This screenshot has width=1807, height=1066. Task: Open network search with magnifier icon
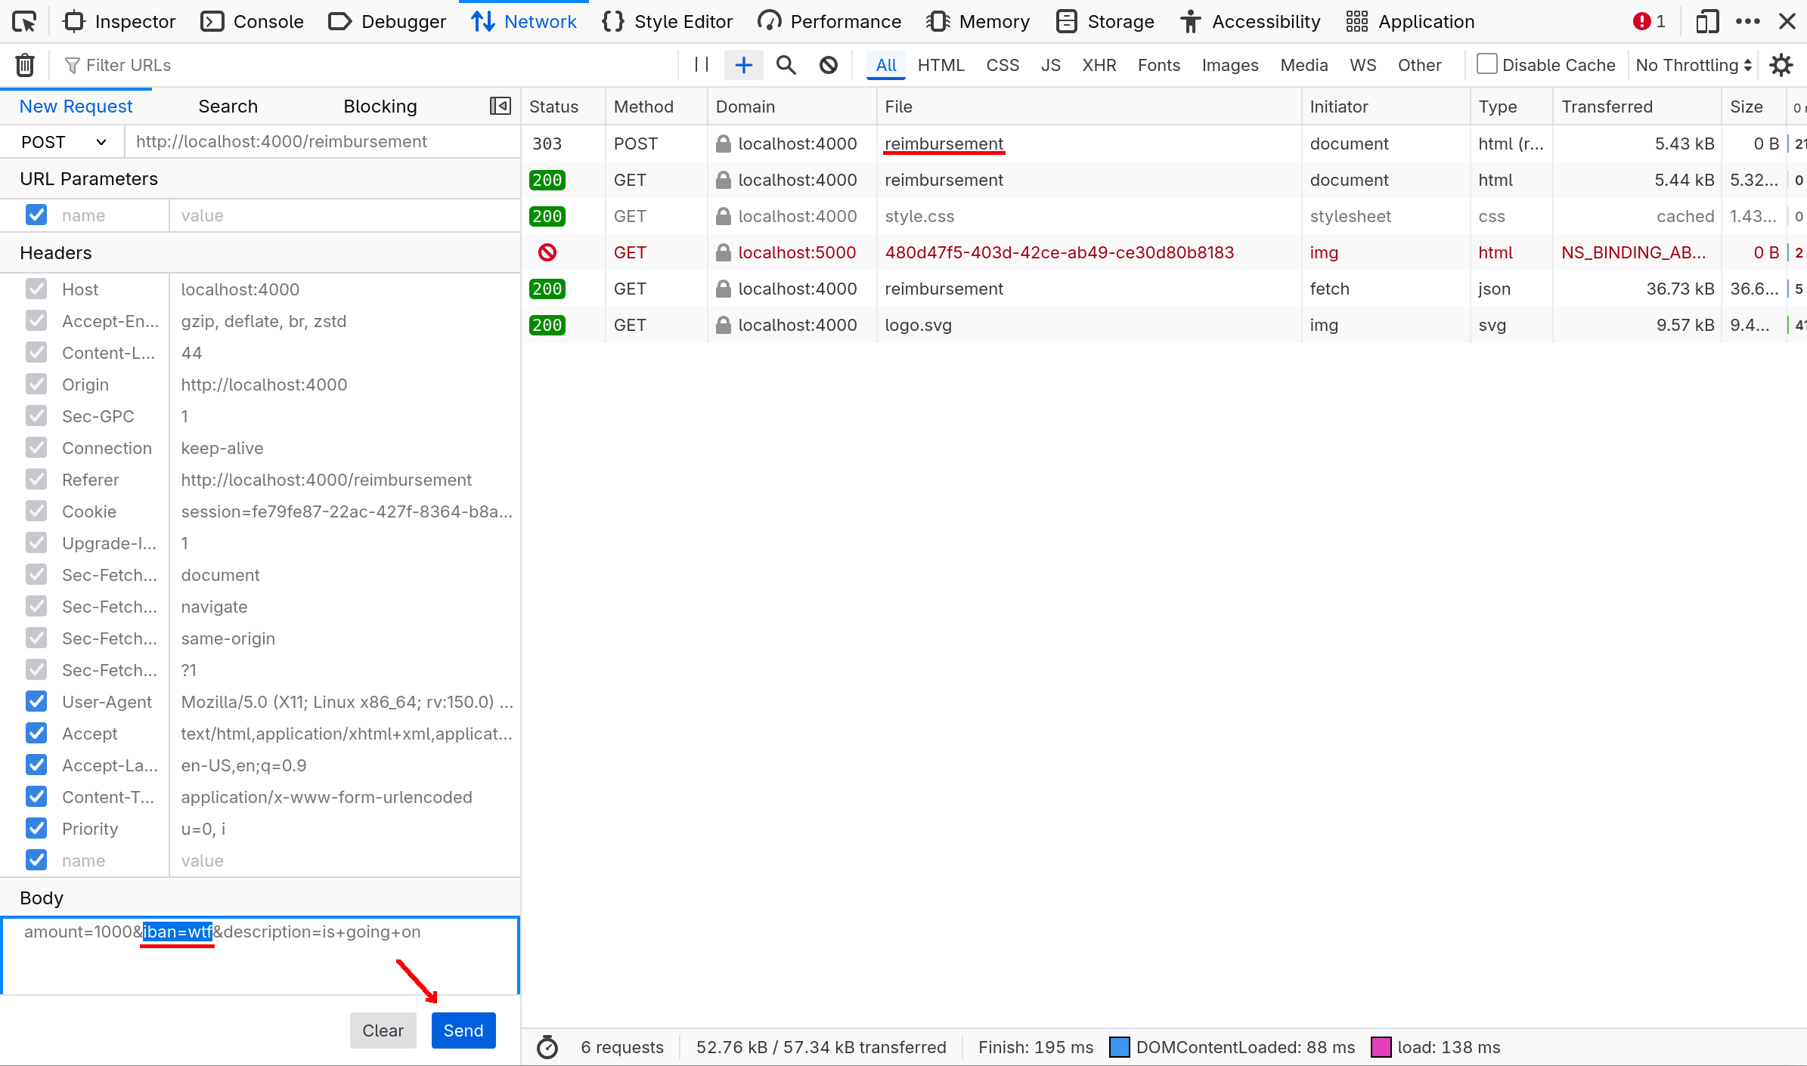click(786, 65)
